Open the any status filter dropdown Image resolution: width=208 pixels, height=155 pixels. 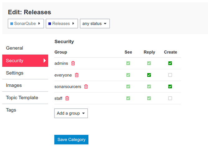coord(95,24)
